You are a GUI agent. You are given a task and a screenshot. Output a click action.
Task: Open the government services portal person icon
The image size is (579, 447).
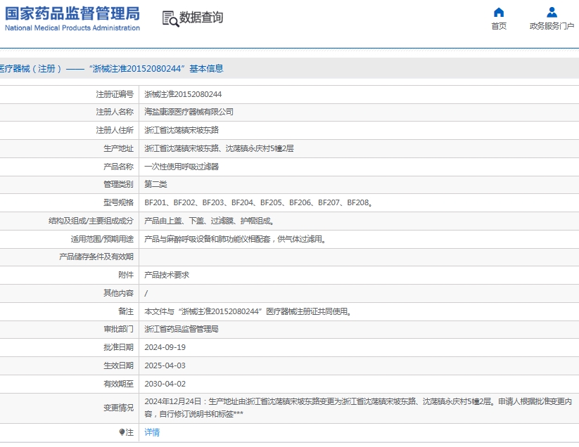(x=552, y=12)
